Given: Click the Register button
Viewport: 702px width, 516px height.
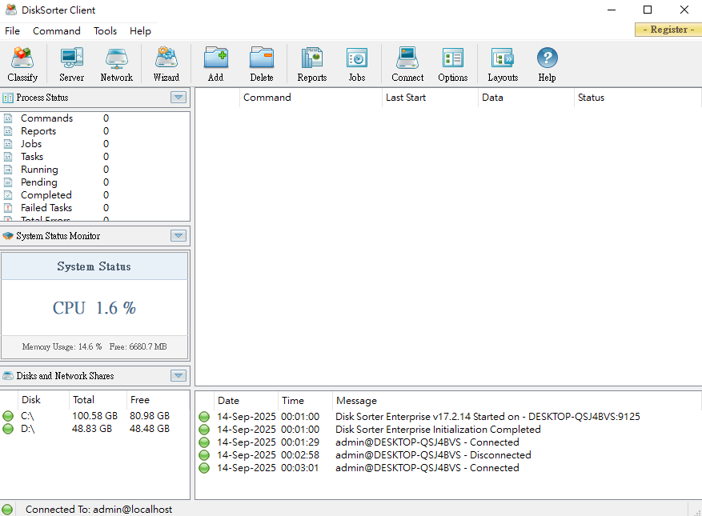Looking at the screenshot, I should point(668,30).
